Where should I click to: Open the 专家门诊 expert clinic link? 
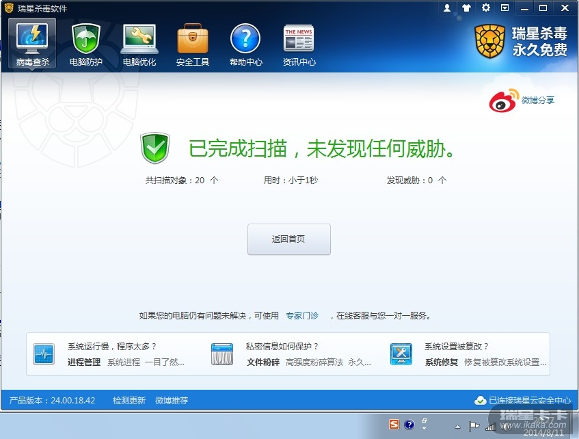pyautogui.click(x=302, y=316)
